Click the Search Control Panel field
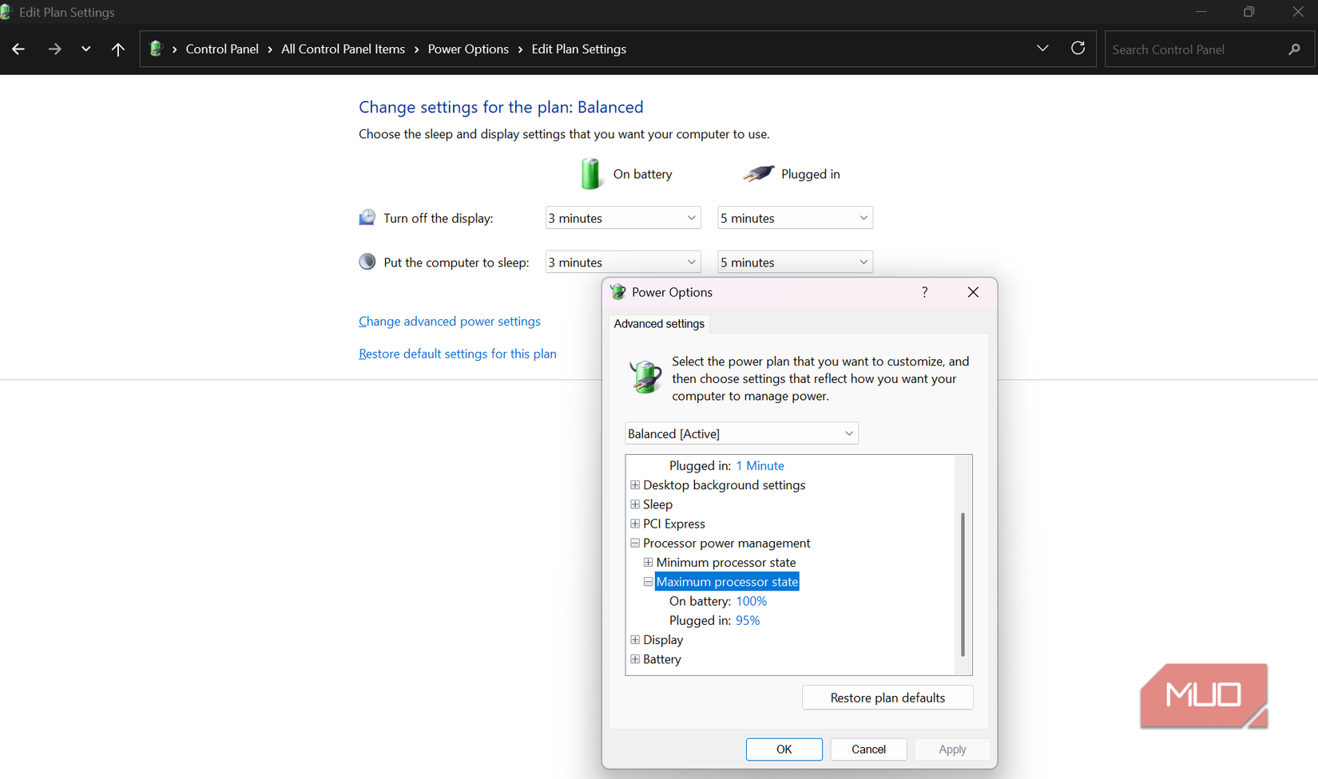This screenshot has width=1318, height=779. pyautogui.click(x=1194, y=49)
